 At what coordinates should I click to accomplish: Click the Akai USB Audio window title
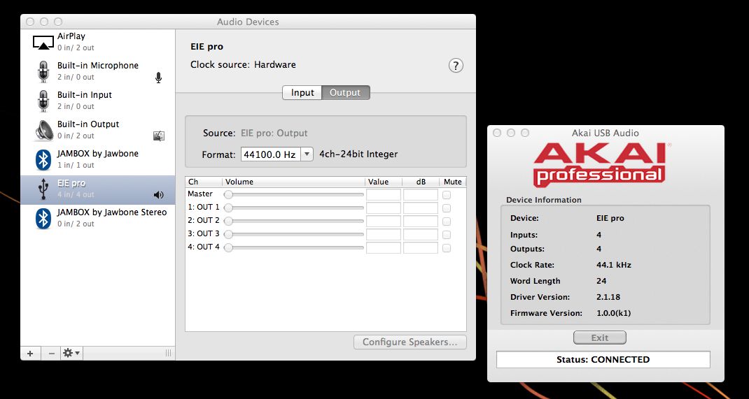point(605,133)
